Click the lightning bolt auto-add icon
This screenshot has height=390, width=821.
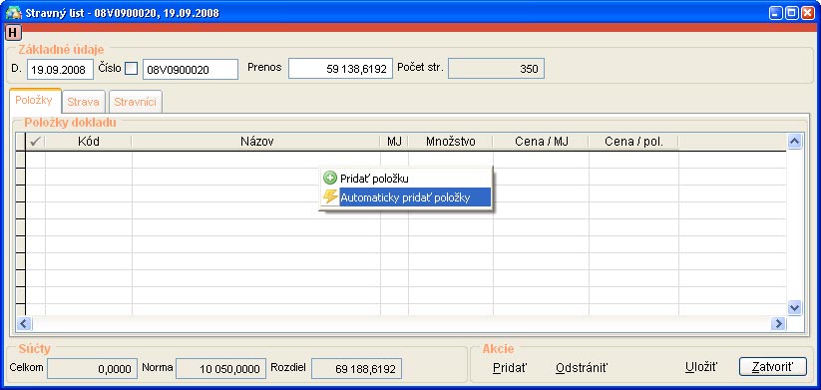[x=330, y=196]
